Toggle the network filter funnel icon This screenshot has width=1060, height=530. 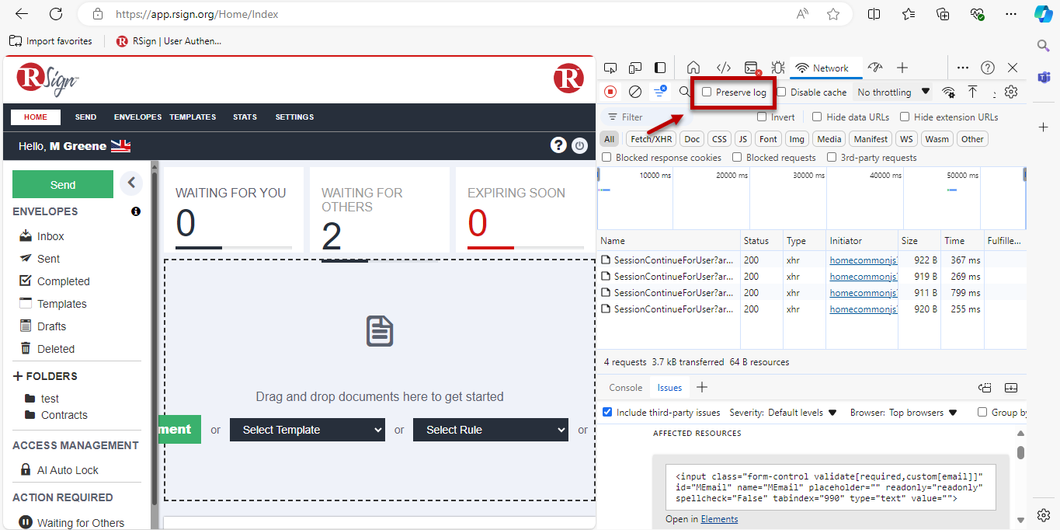point(659,92)
